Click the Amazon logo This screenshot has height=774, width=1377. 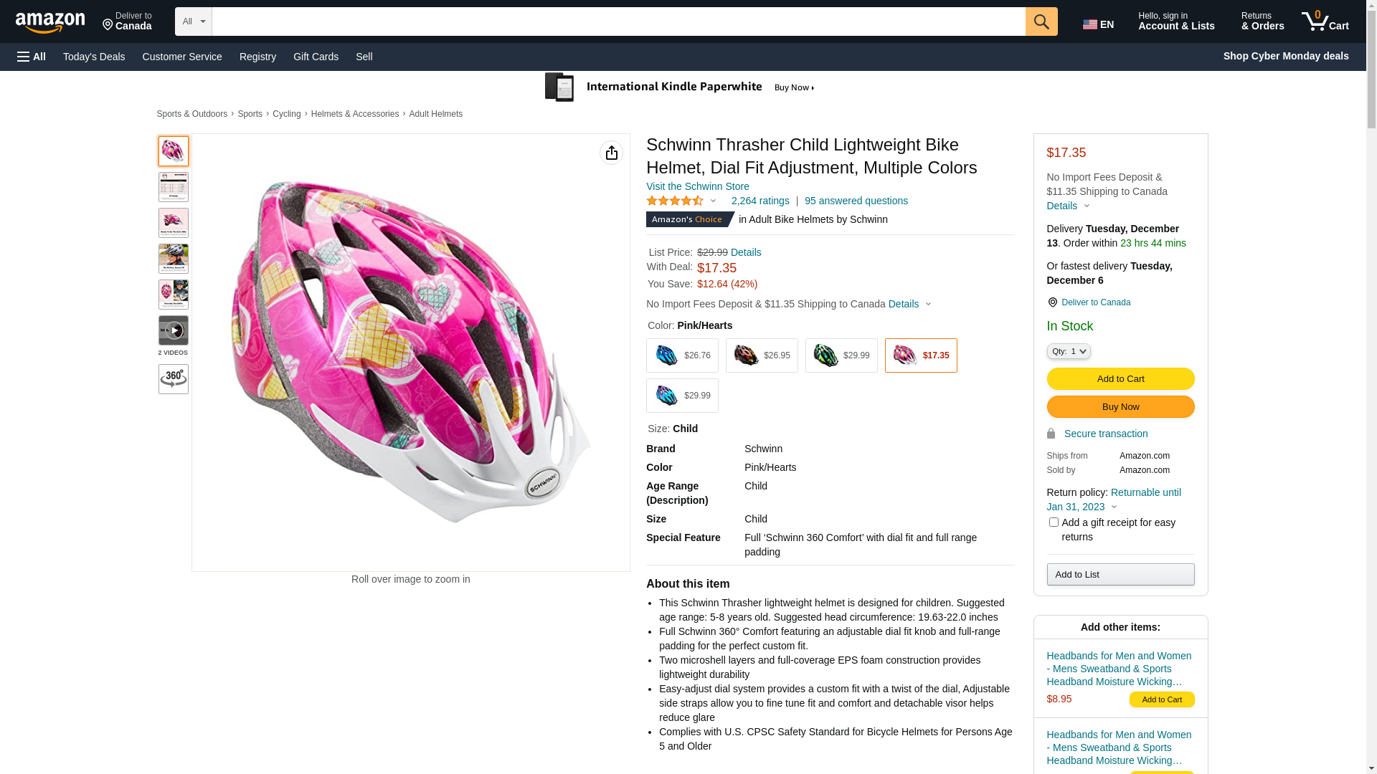click(50, 23)
